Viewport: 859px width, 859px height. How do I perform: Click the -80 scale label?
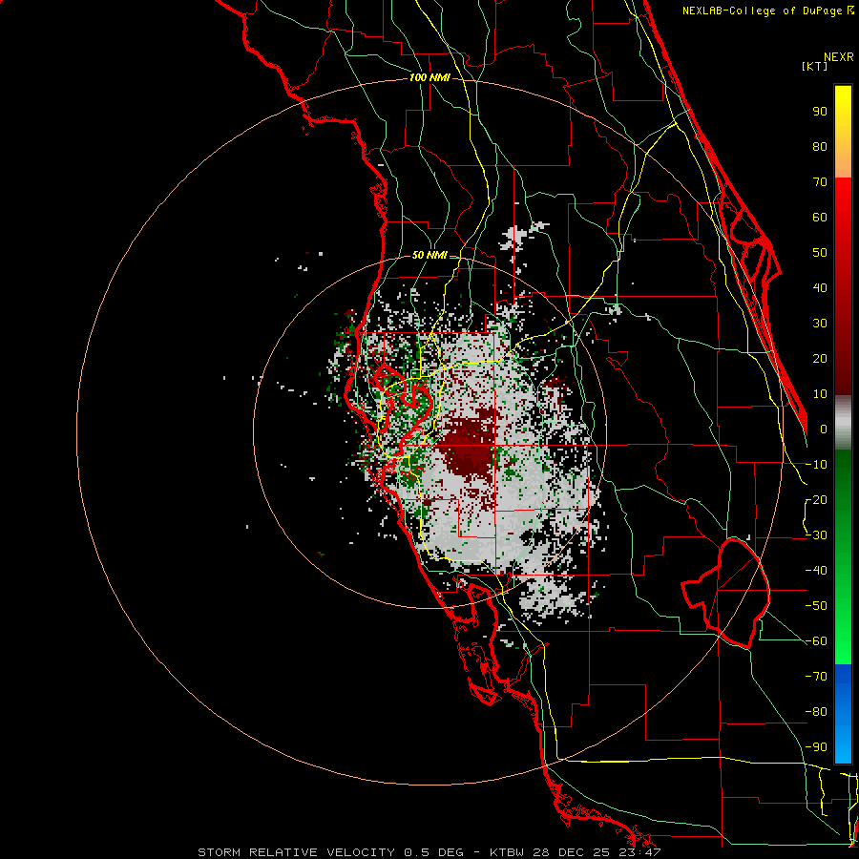[x=816, y=712]
